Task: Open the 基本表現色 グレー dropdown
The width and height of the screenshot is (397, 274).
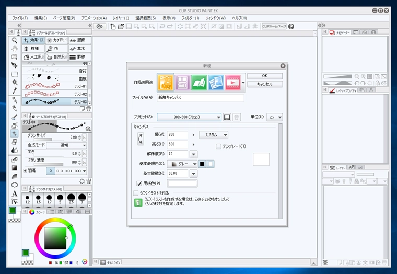Action: click(x=182, y=164)
